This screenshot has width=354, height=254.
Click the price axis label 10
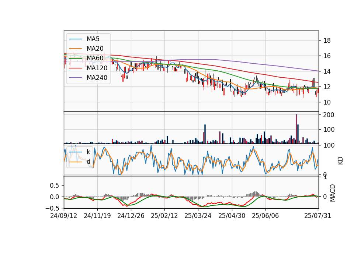[x=327, y=102]
